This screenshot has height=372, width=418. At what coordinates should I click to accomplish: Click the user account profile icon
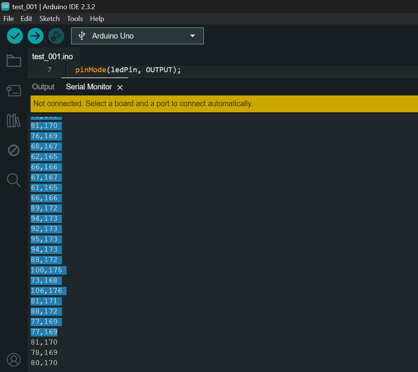click(x=14, y=360)
